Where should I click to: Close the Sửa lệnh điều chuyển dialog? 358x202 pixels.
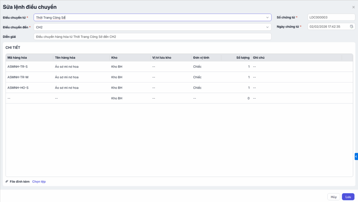point(353,7)
